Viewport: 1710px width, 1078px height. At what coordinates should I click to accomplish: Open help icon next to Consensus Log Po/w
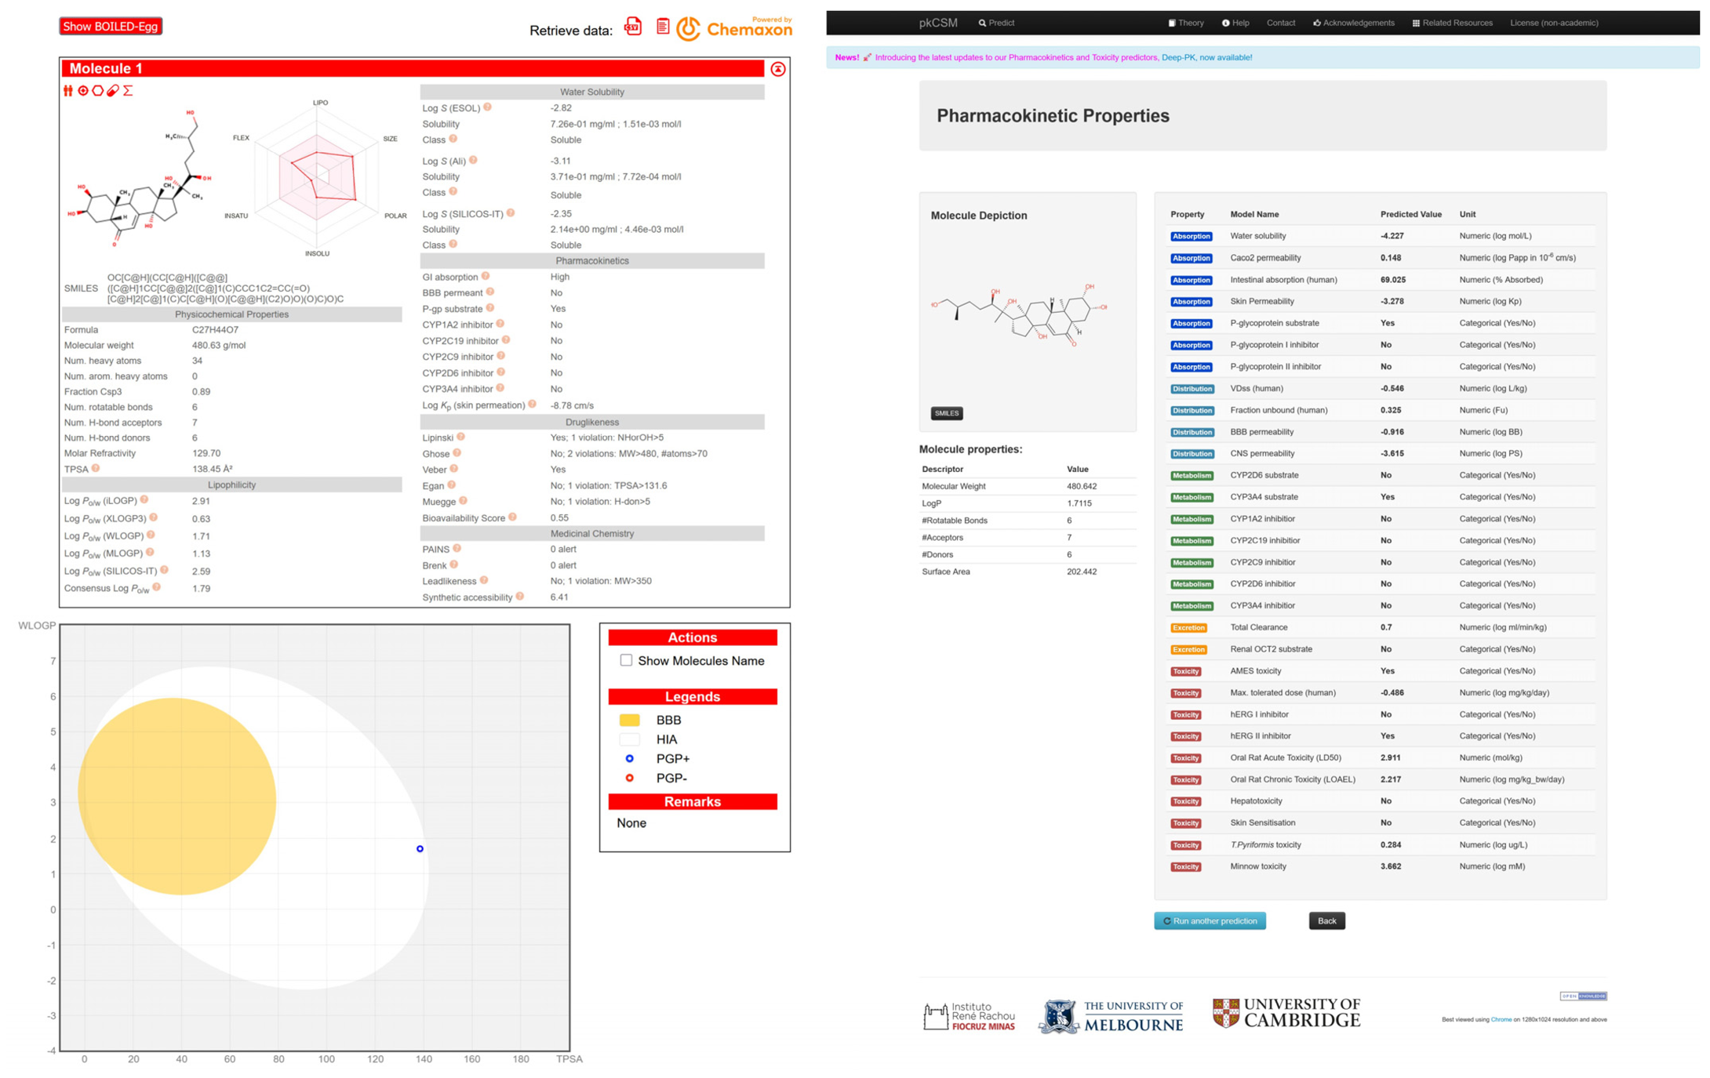pos(157,587)
